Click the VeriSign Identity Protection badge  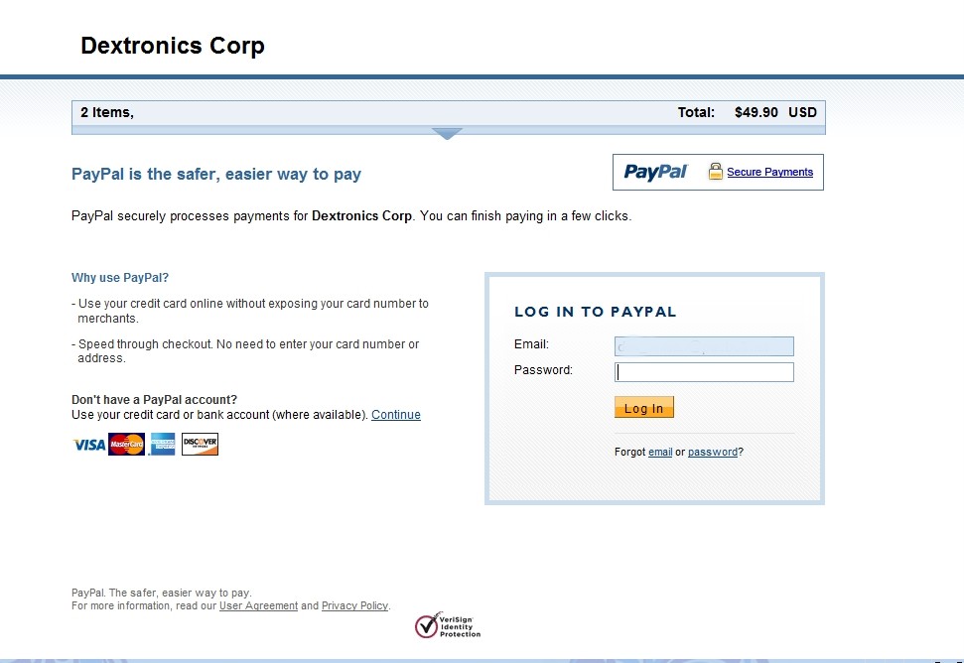tap(448, 625)
